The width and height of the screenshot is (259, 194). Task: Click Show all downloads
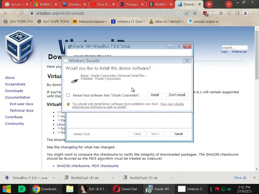pos(240,178)
